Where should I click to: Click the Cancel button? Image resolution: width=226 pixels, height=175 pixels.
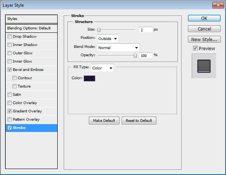point(204,29)
